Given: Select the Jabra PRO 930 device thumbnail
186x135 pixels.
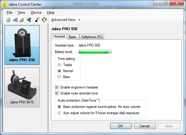Looking at the screenshot, I should 22,45.
